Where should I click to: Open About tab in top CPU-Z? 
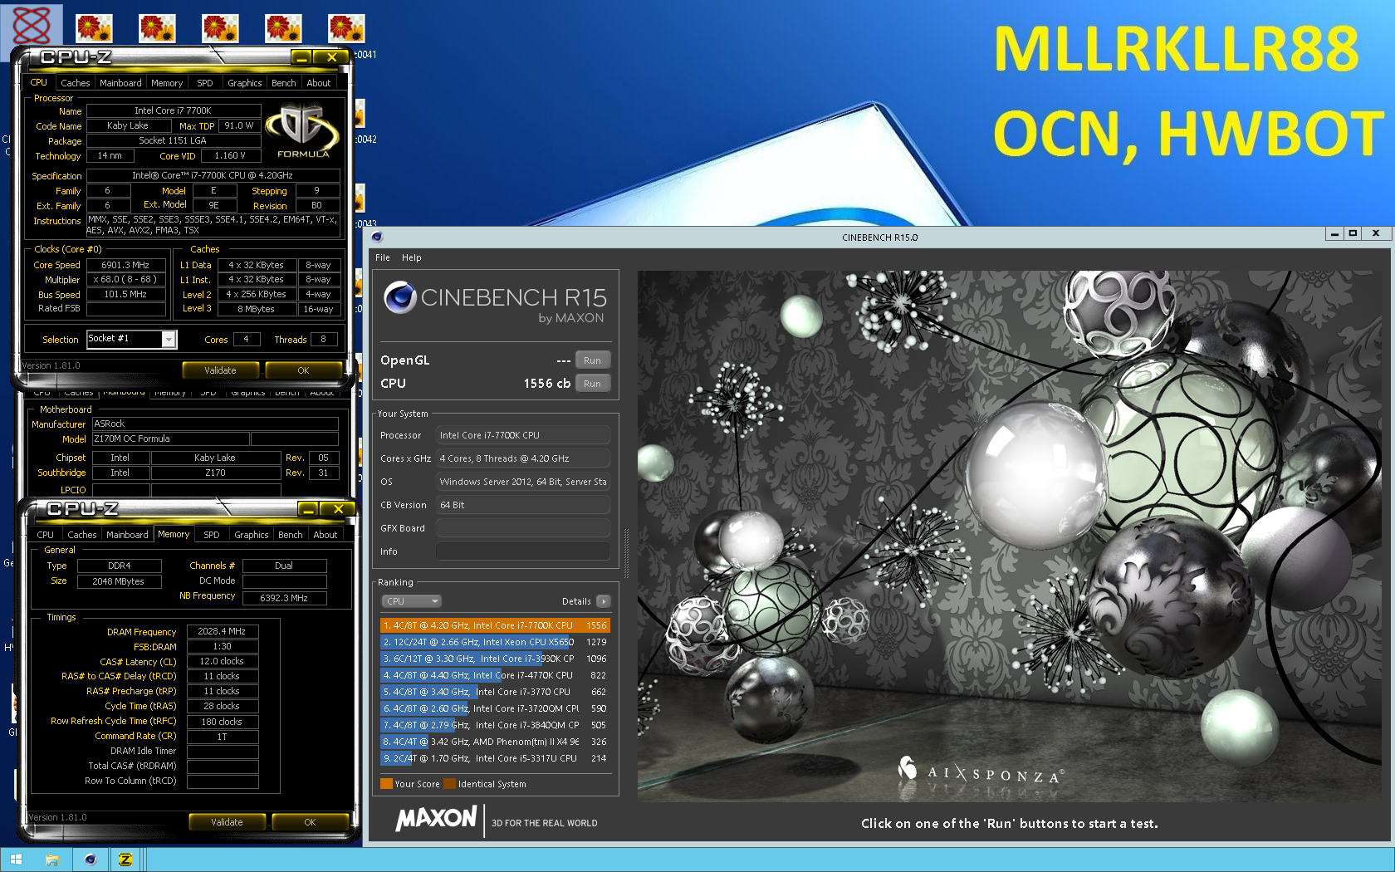[319, 83]
